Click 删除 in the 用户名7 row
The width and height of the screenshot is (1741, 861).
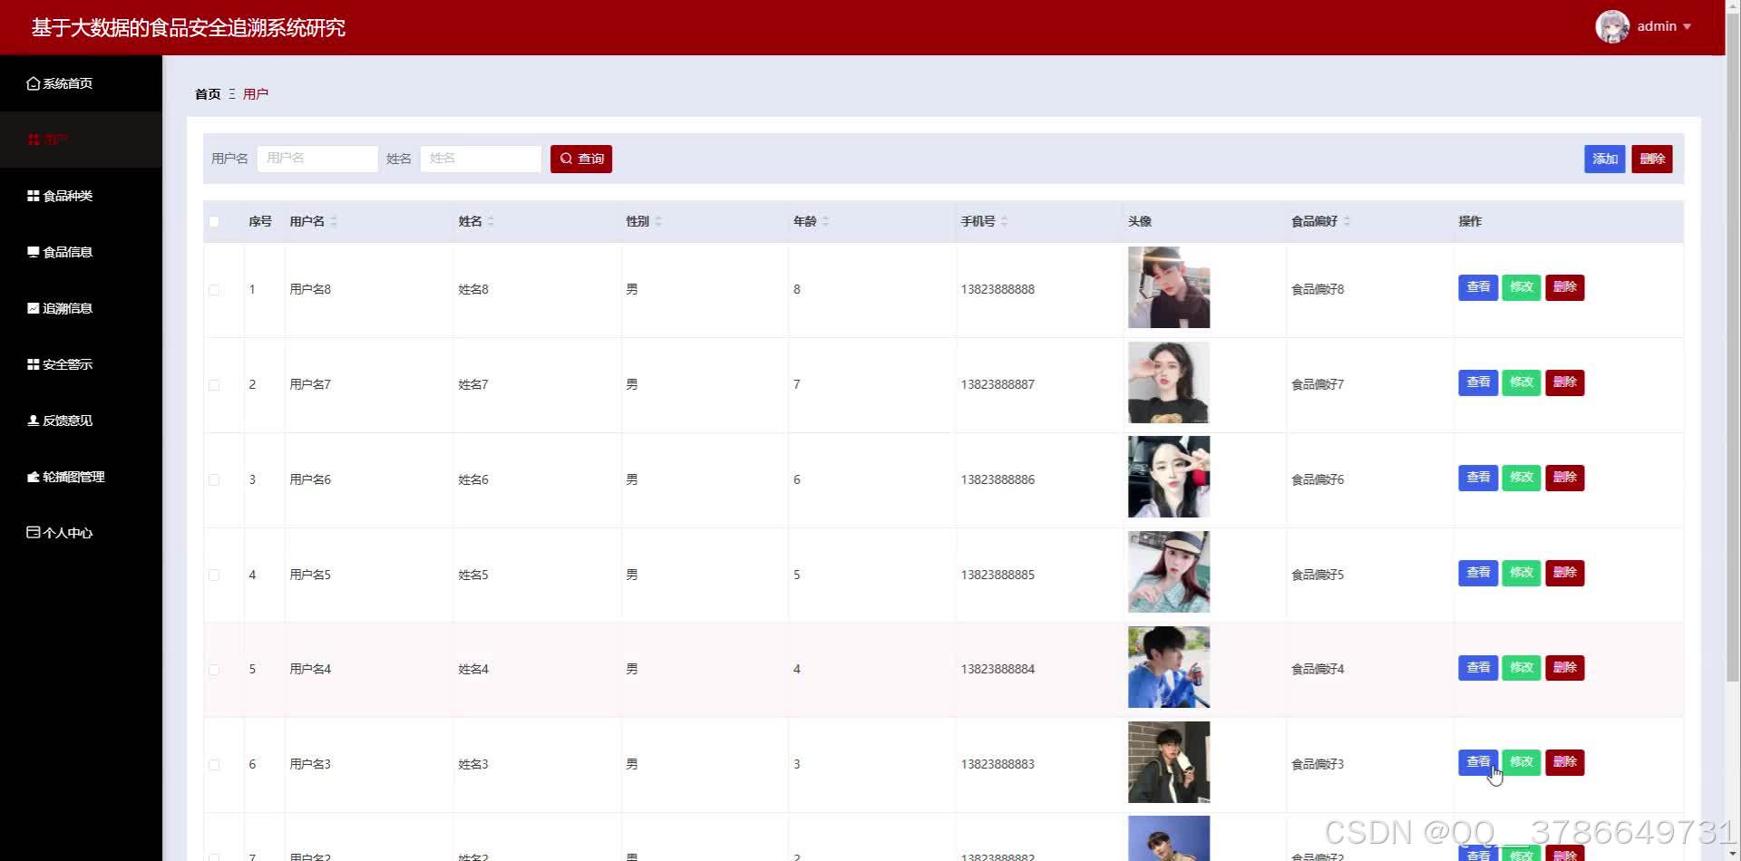pyautogui.click(x=1565, y=382)
